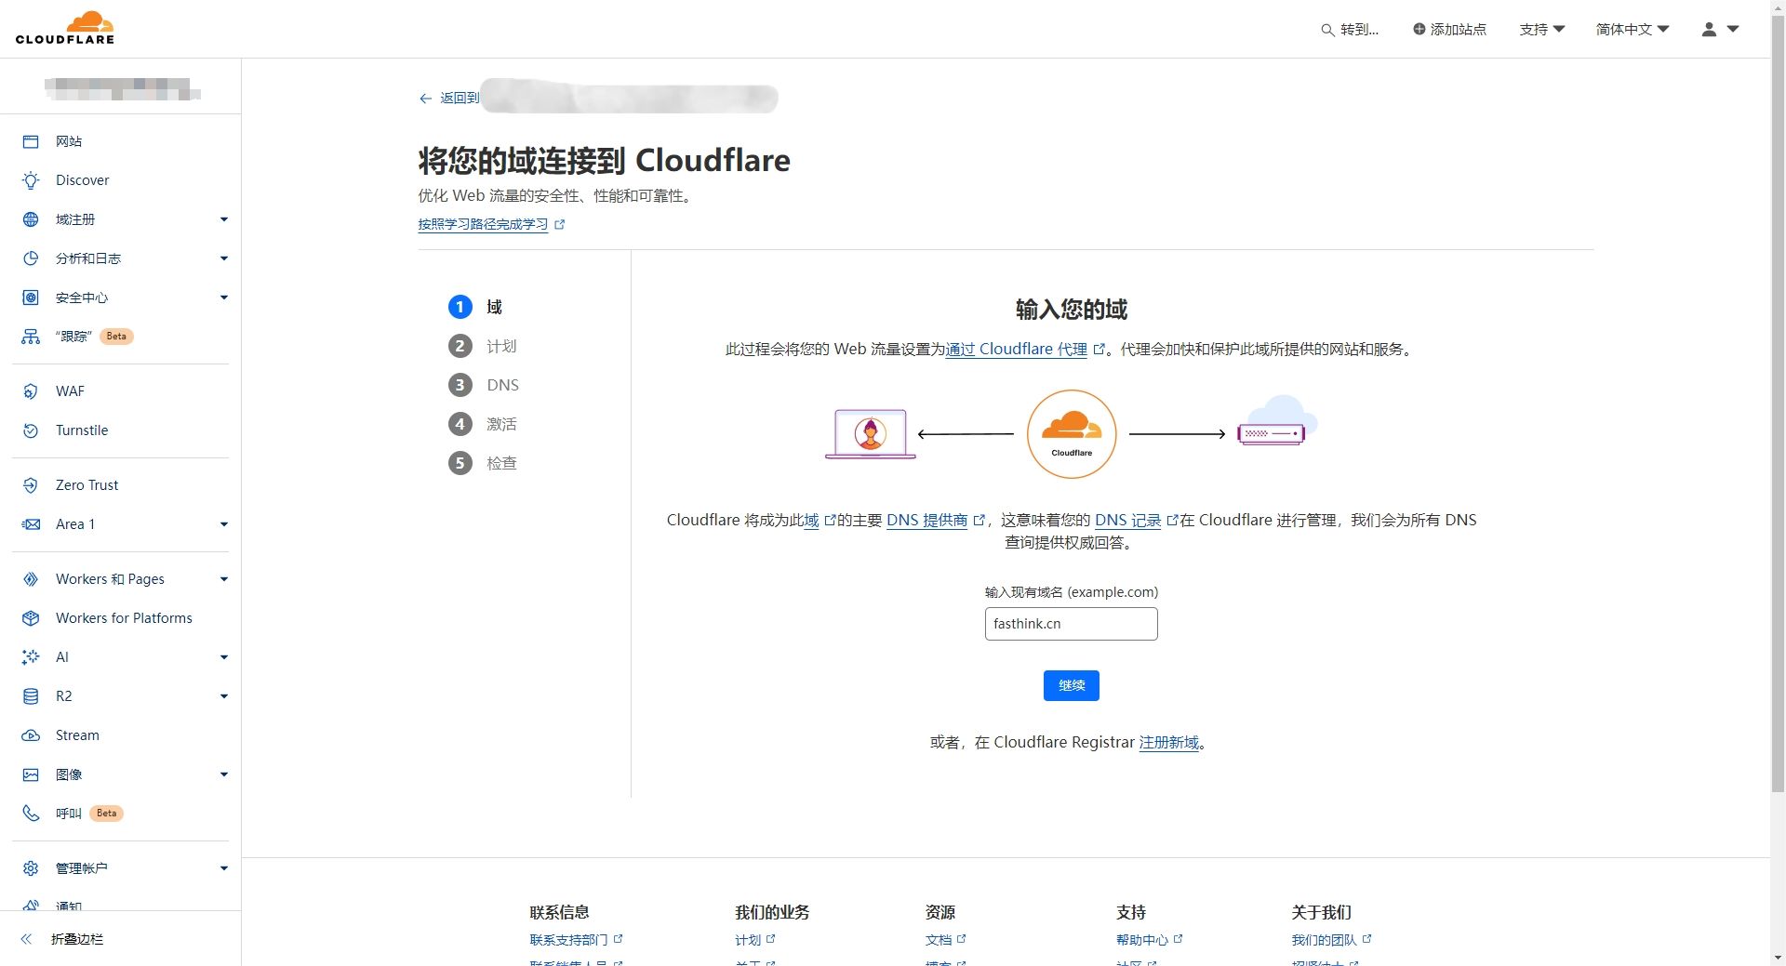Screen dimensions: 1786x966
Task: Click the 分析和日志 chart icon
Action: 31,258
